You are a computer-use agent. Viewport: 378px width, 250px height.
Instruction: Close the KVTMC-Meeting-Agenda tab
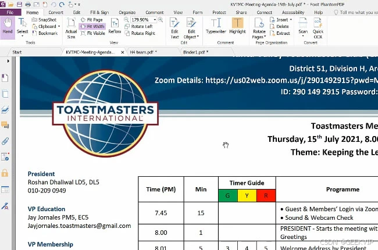pyautogui.click(x=123, y=52)
